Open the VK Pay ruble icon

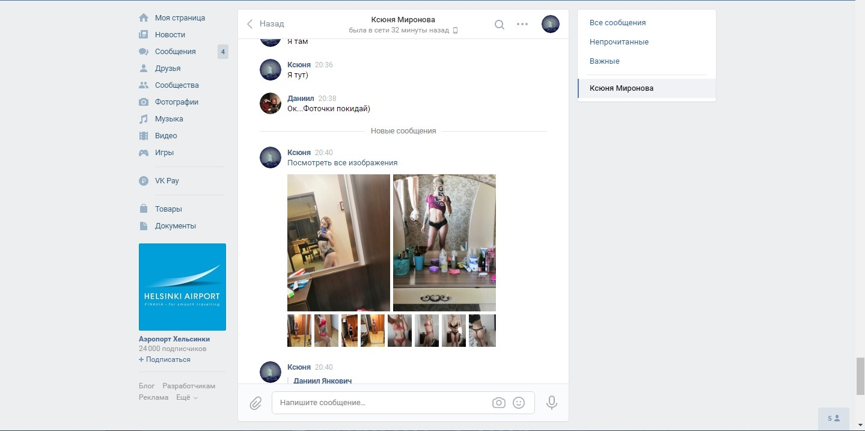click(144, 180)
